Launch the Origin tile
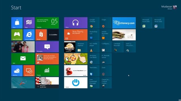This screenshot has height=101, width=181. (106, 23)
